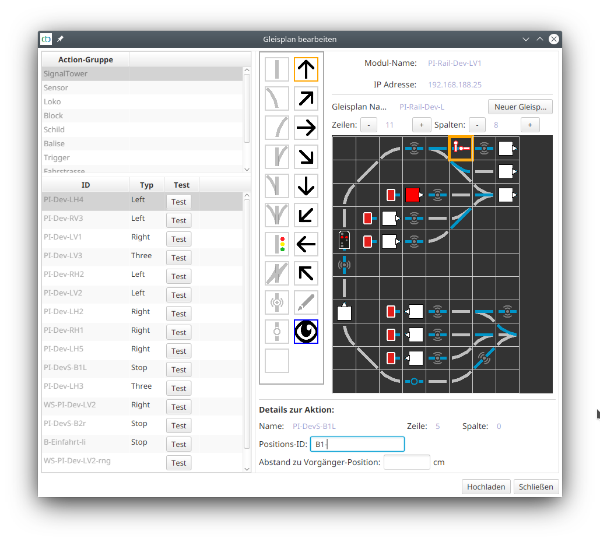Viewport: 600px width, 542px height.
Task: Select the crossing track tool
Action: coord(277,273)
